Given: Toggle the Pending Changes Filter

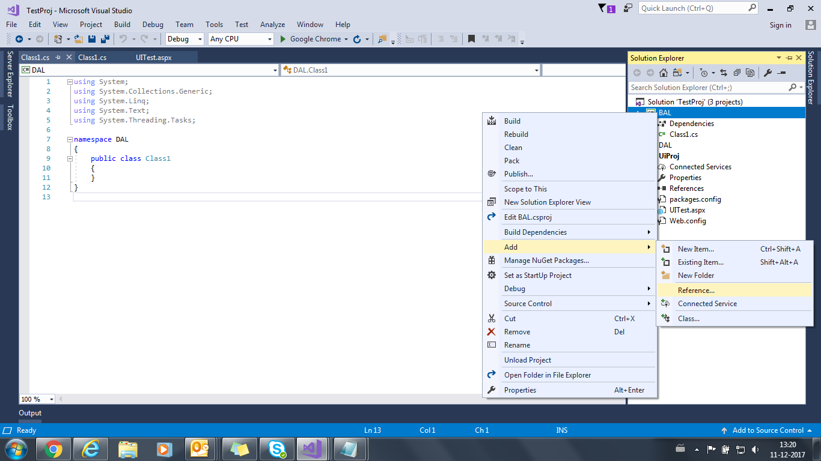Looking at the screenshot, I should coord(703,72).
